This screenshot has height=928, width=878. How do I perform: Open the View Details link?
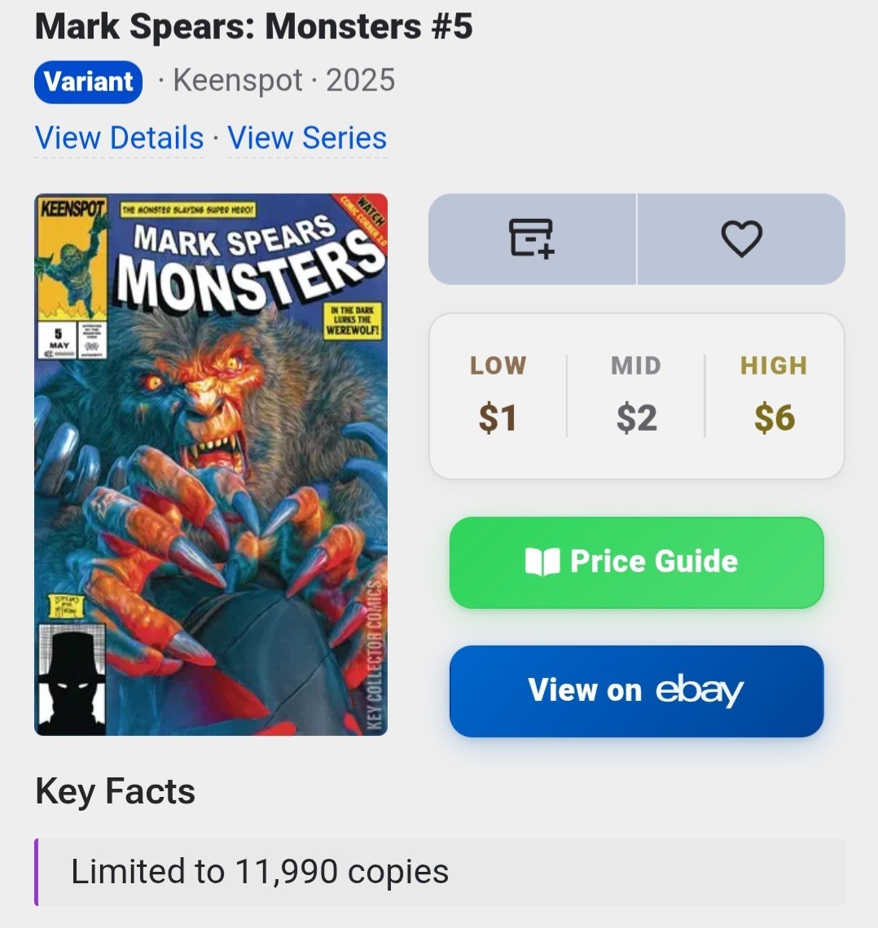(119, 138)
